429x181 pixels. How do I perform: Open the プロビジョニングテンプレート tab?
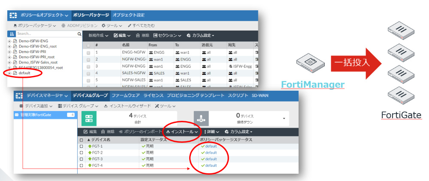[x=195, y=96]
